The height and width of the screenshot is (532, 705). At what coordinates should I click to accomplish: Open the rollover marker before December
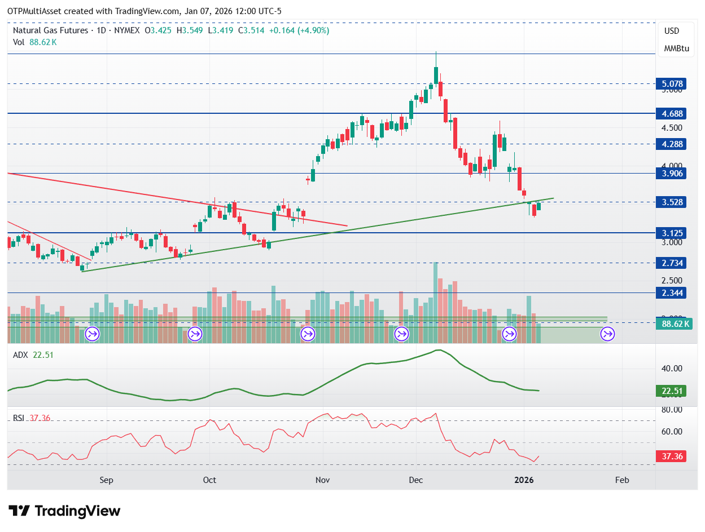pos(401,334)
